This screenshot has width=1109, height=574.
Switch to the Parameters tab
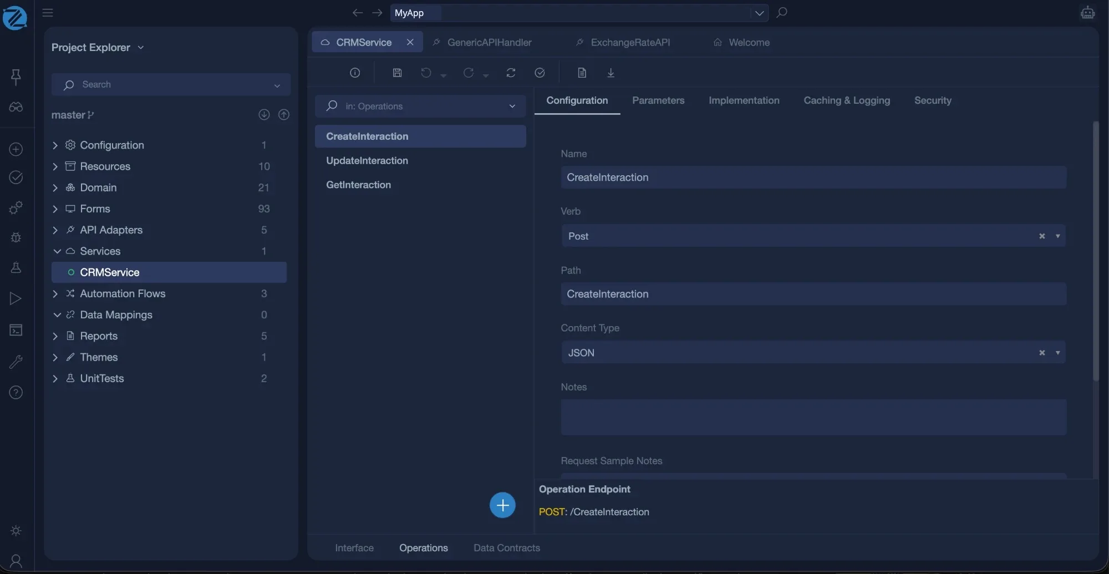(658, 100)
